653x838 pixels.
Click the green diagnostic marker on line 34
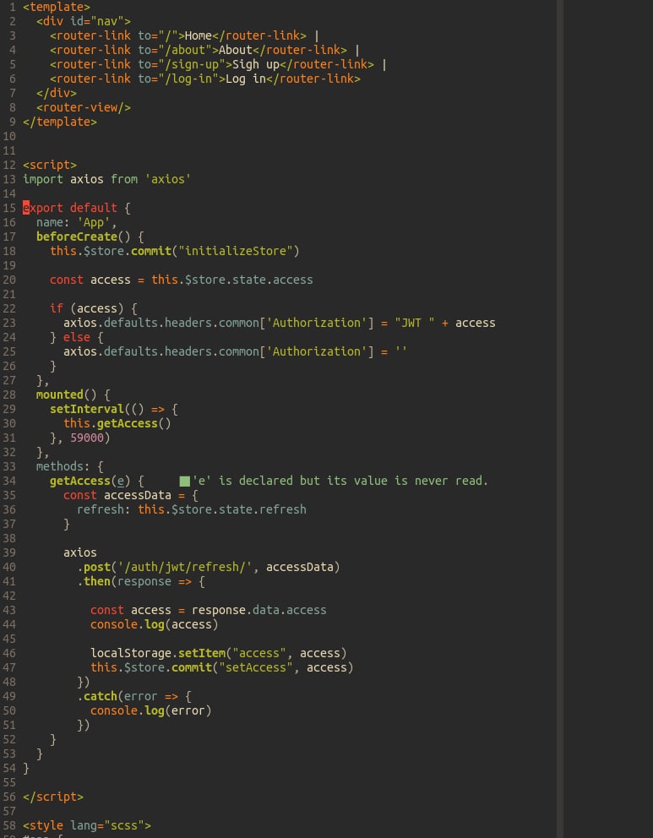(185, 482)
